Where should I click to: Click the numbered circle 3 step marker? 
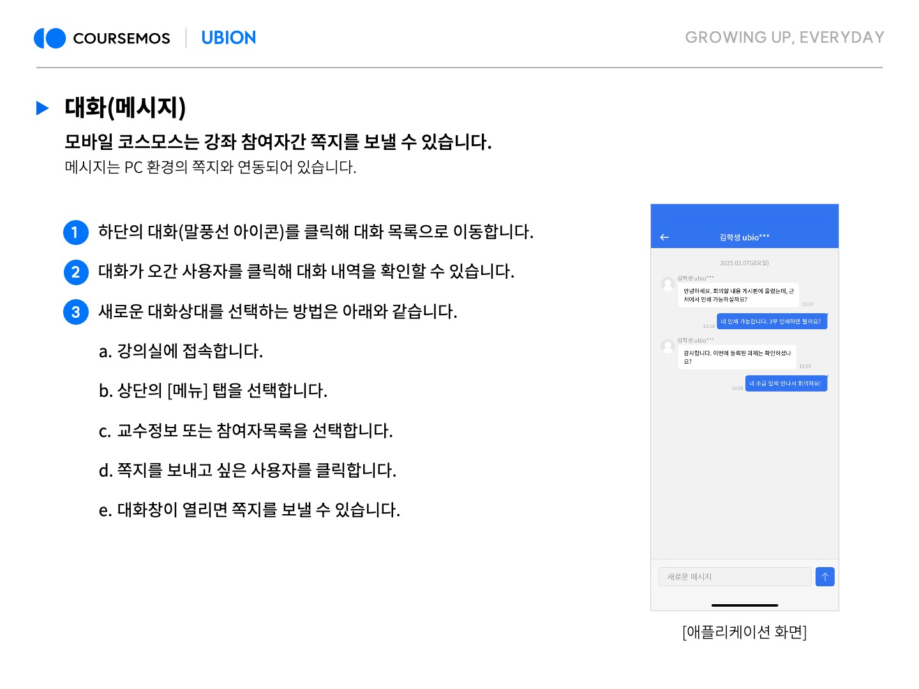(x=75, y=312)
